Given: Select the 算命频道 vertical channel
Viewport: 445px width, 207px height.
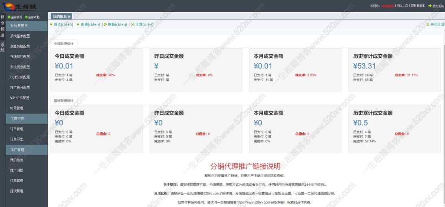Looking at the screenshot, I should pyautogui.click(x=3, y=26).
